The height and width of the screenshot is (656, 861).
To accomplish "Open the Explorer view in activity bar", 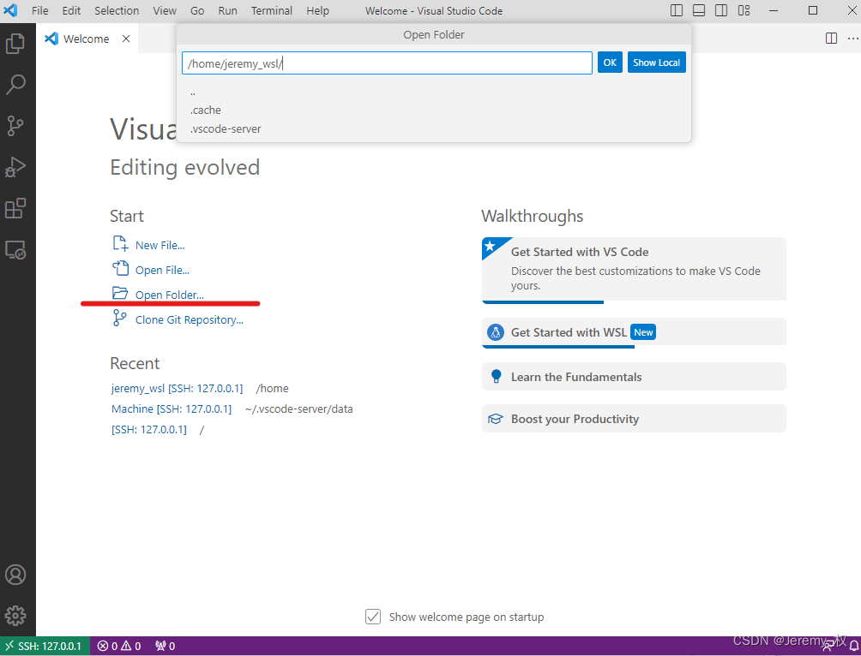I will point(15,44).
